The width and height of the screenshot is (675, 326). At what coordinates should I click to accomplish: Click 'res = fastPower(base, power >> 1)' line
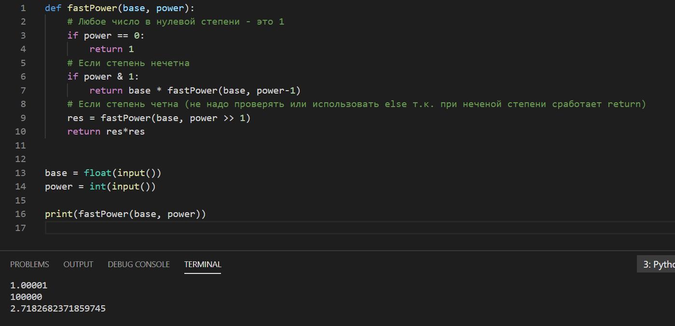159,118
